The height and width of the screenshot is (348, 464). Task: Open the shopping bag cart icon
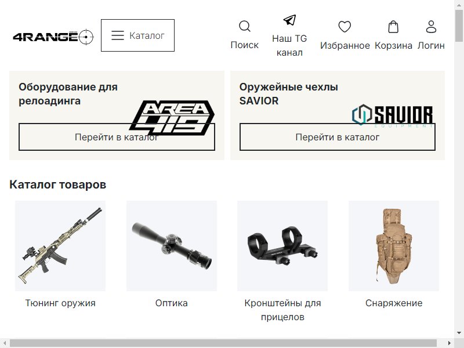coord(393,27)
